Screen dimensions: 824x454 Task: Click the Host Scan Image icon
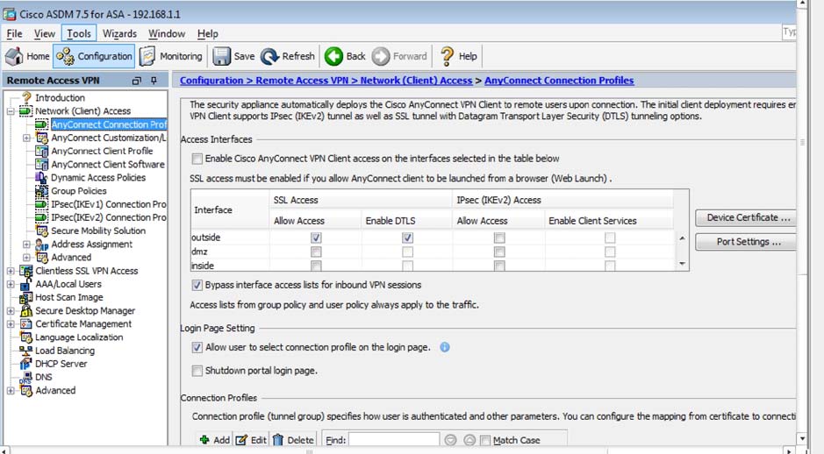click(x=25, y=298)
